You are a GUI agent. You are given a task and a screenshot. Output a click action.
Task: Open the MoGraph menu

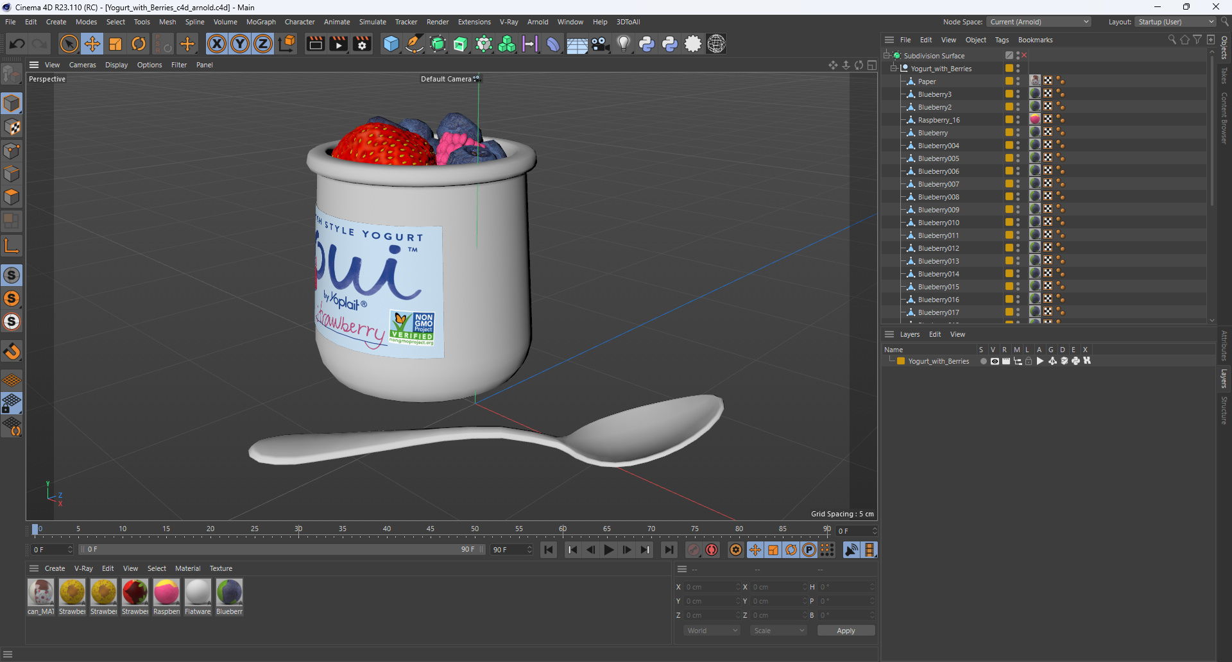tap(261, 22)
